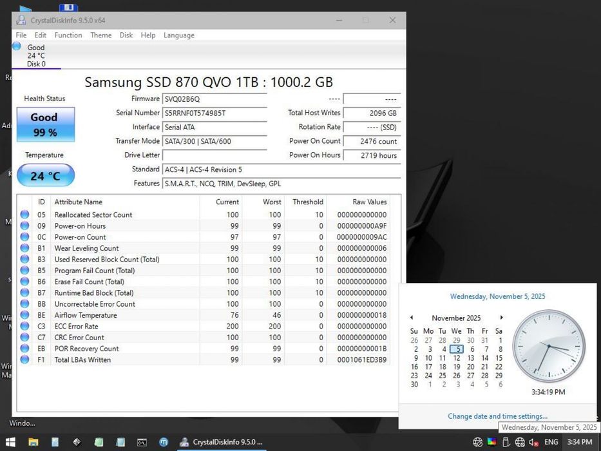Click the status orb for Used Reserved Block Count

[24, 259]
